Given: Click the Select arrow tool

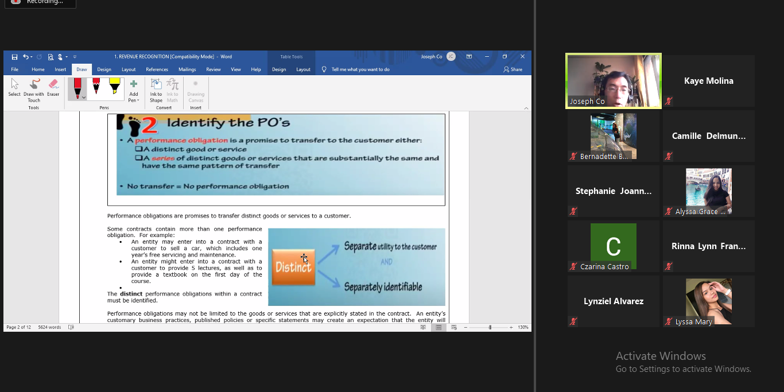Looking at the screenshot, I should [x=14, y=88].
